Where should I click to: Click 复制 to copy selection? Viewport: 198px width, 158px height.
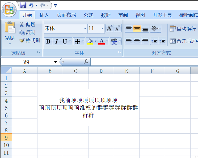[27, 32]
